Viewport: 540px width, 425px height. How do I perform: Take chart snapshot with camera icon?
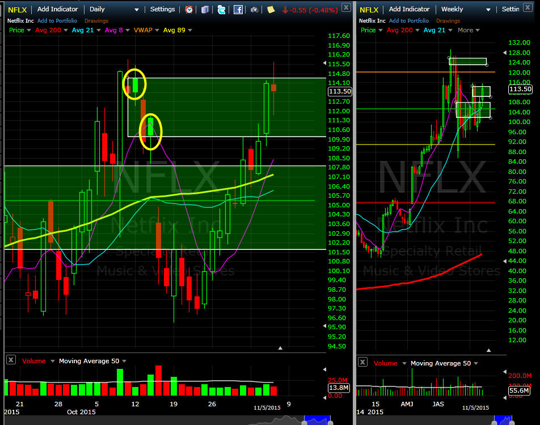255,10
